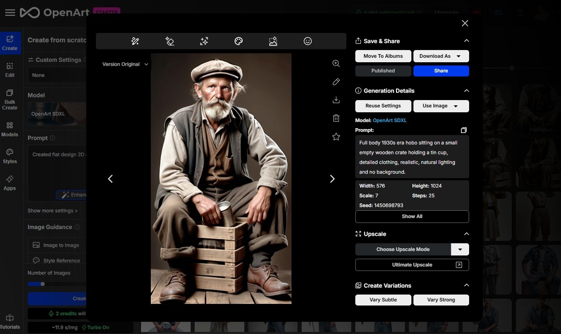Screen dimensions: 561x334
Task: Click the download arrow icon
Action: pos(336,100)
